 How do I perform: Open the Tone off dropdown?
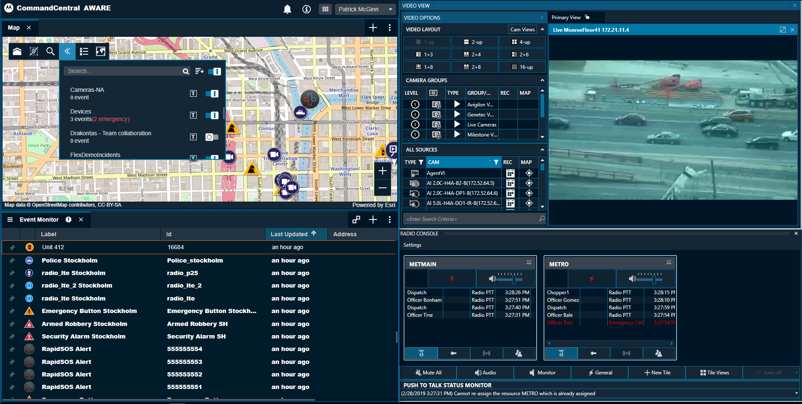(796, 373)
